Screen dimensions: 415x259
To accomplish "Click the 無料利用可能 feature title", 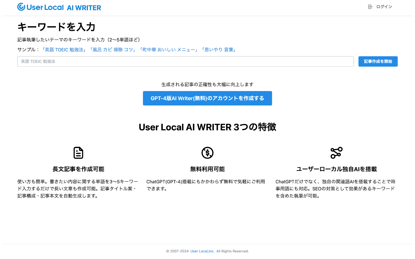I will (x=208, y=169).
